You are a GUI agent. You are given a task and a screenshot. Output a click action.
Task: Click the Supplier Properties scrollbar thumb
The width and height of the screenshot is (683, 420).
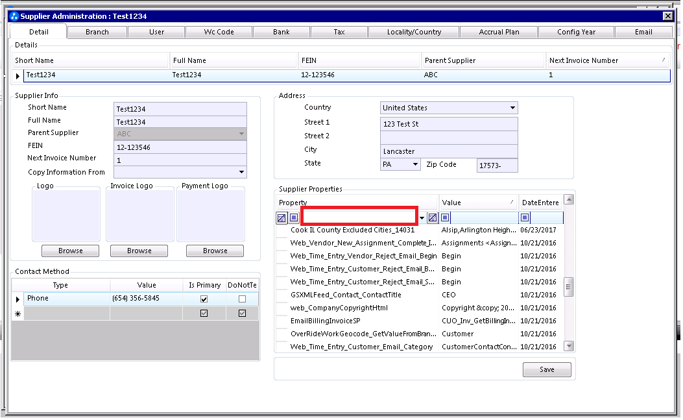point(568,287)
